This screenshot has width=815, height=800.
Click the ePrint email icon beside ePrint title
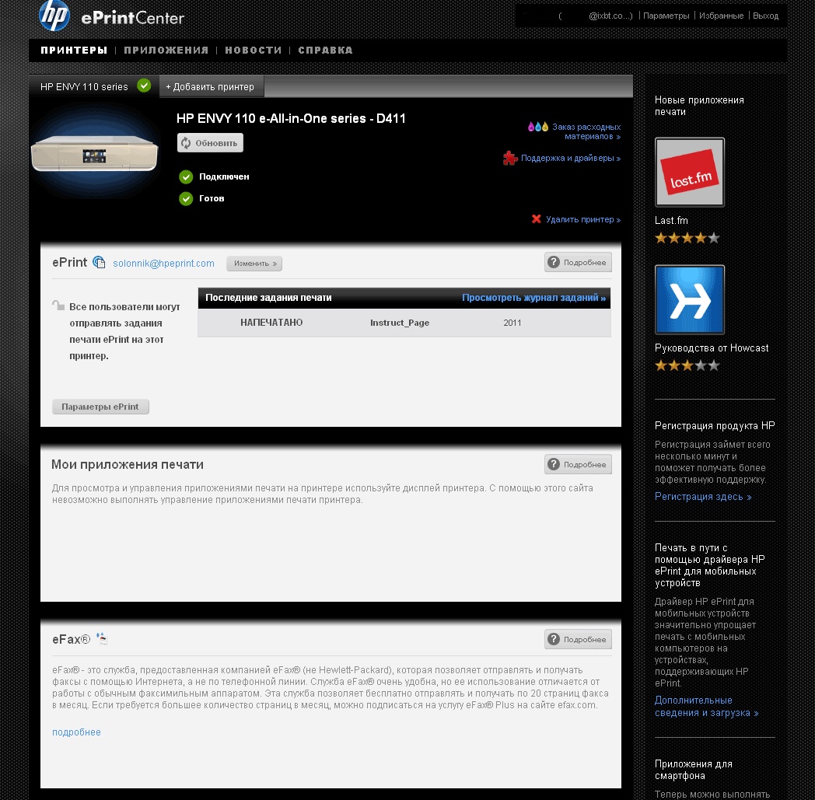click(x=99, y=262)
